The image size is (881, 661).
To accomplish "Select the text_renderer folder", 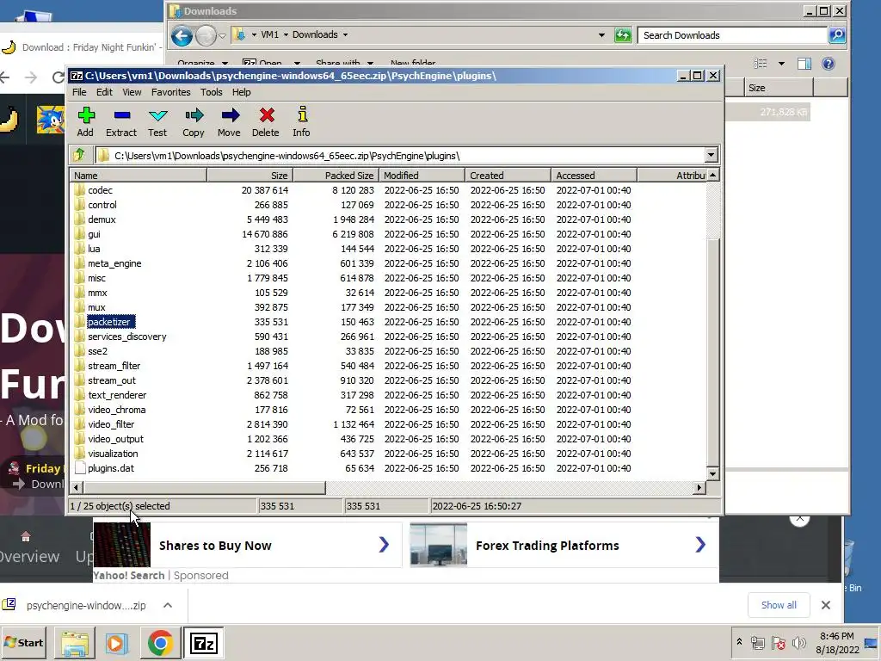I will [x=117, y=394].
